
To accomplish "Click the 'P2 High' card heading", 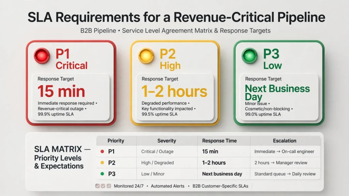I will tap(170, 59).
